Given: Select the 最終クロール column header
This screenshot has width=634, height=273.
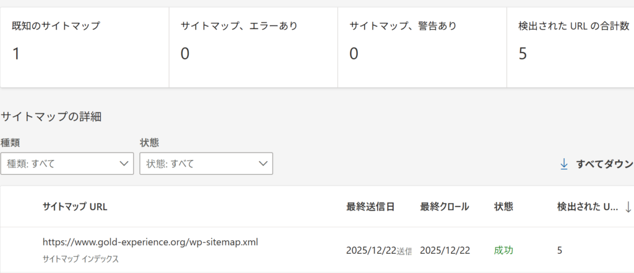Looking at the screenshot, I should [444, 207].
